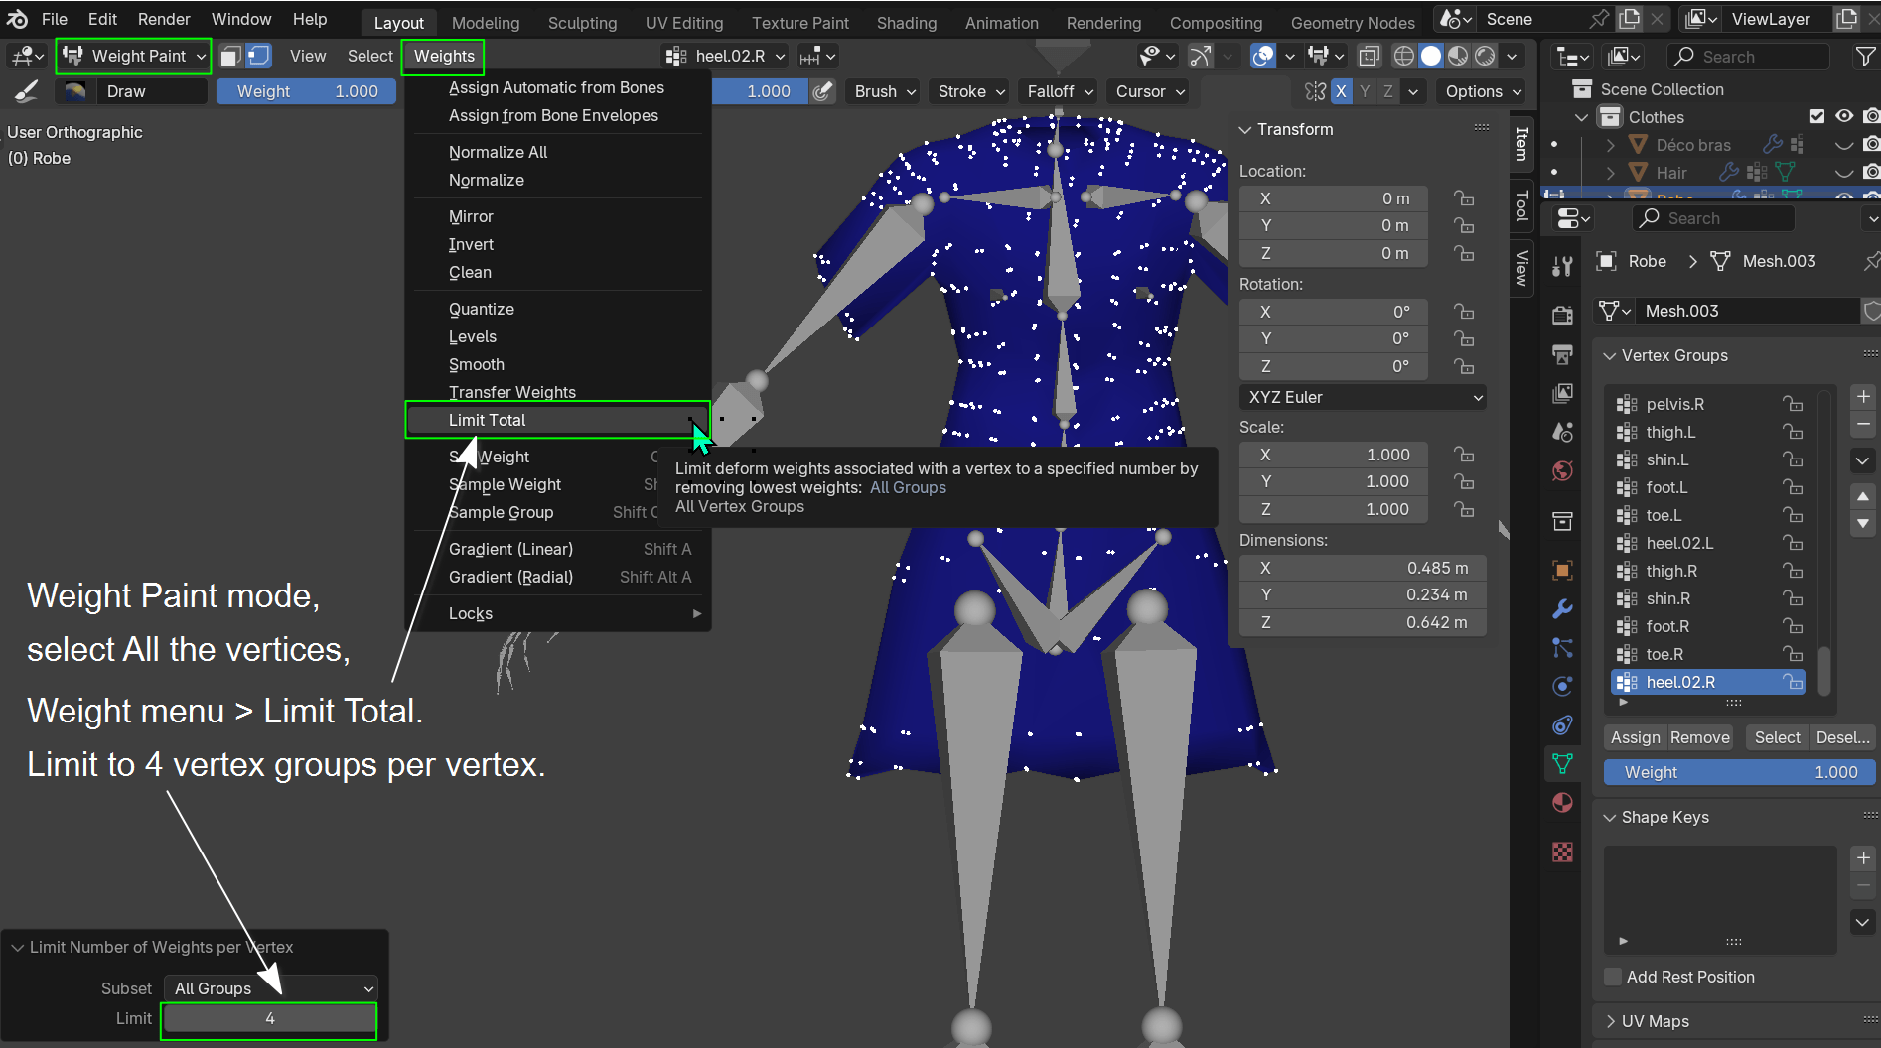This screenshot has height=1048, width=1881.
Task: Toggle the pin icon in properties header
Action: click(x=1870, y=261)
